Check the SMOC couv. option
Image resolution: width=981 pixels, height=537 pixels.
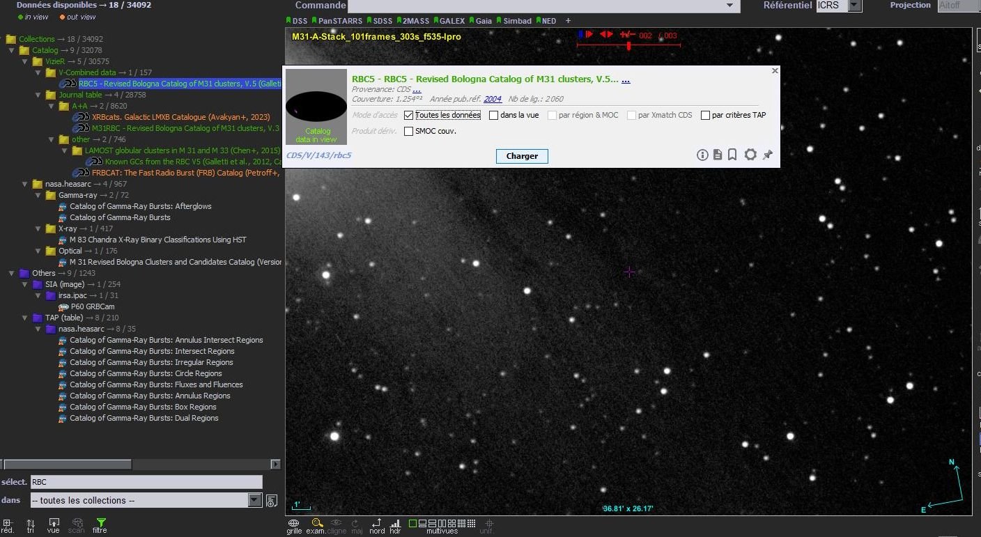click(x=408, y=131)
